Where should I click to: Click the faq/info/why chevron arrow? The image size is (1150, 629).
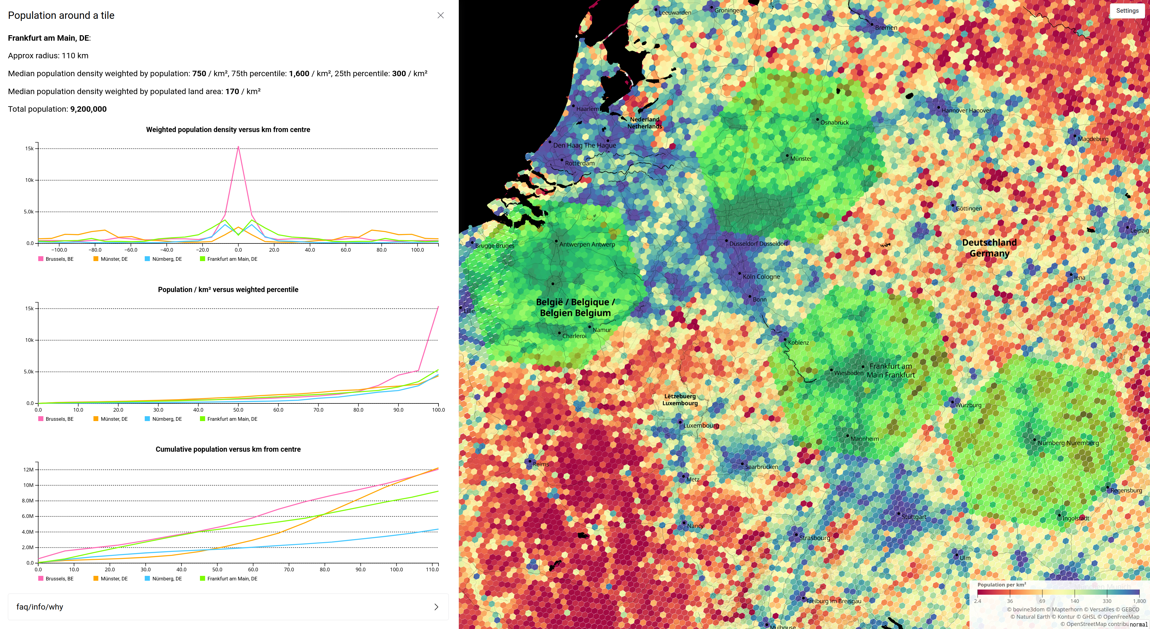[x=436, y=607]
